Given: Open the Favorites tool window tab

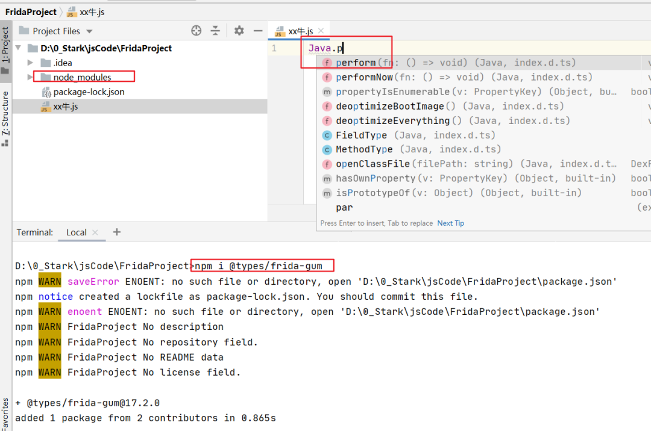Looking at the screenshot, I should coord(5,414).
